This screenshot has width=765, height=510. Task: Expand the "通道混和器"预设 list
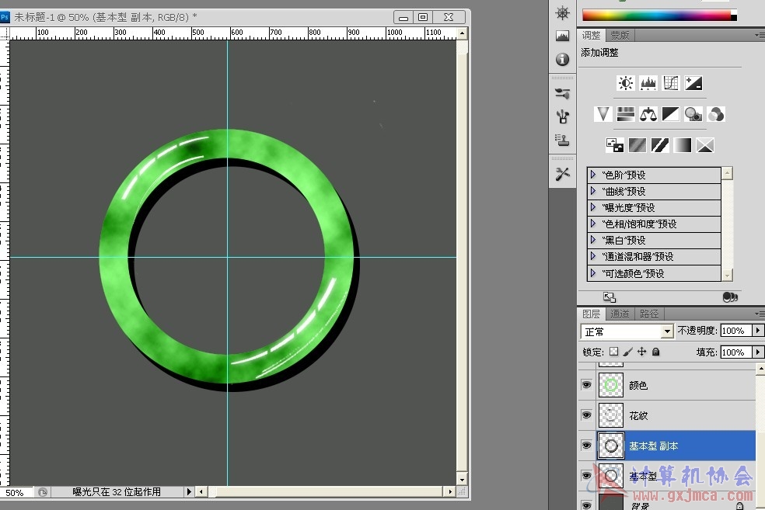pos(592,256)
